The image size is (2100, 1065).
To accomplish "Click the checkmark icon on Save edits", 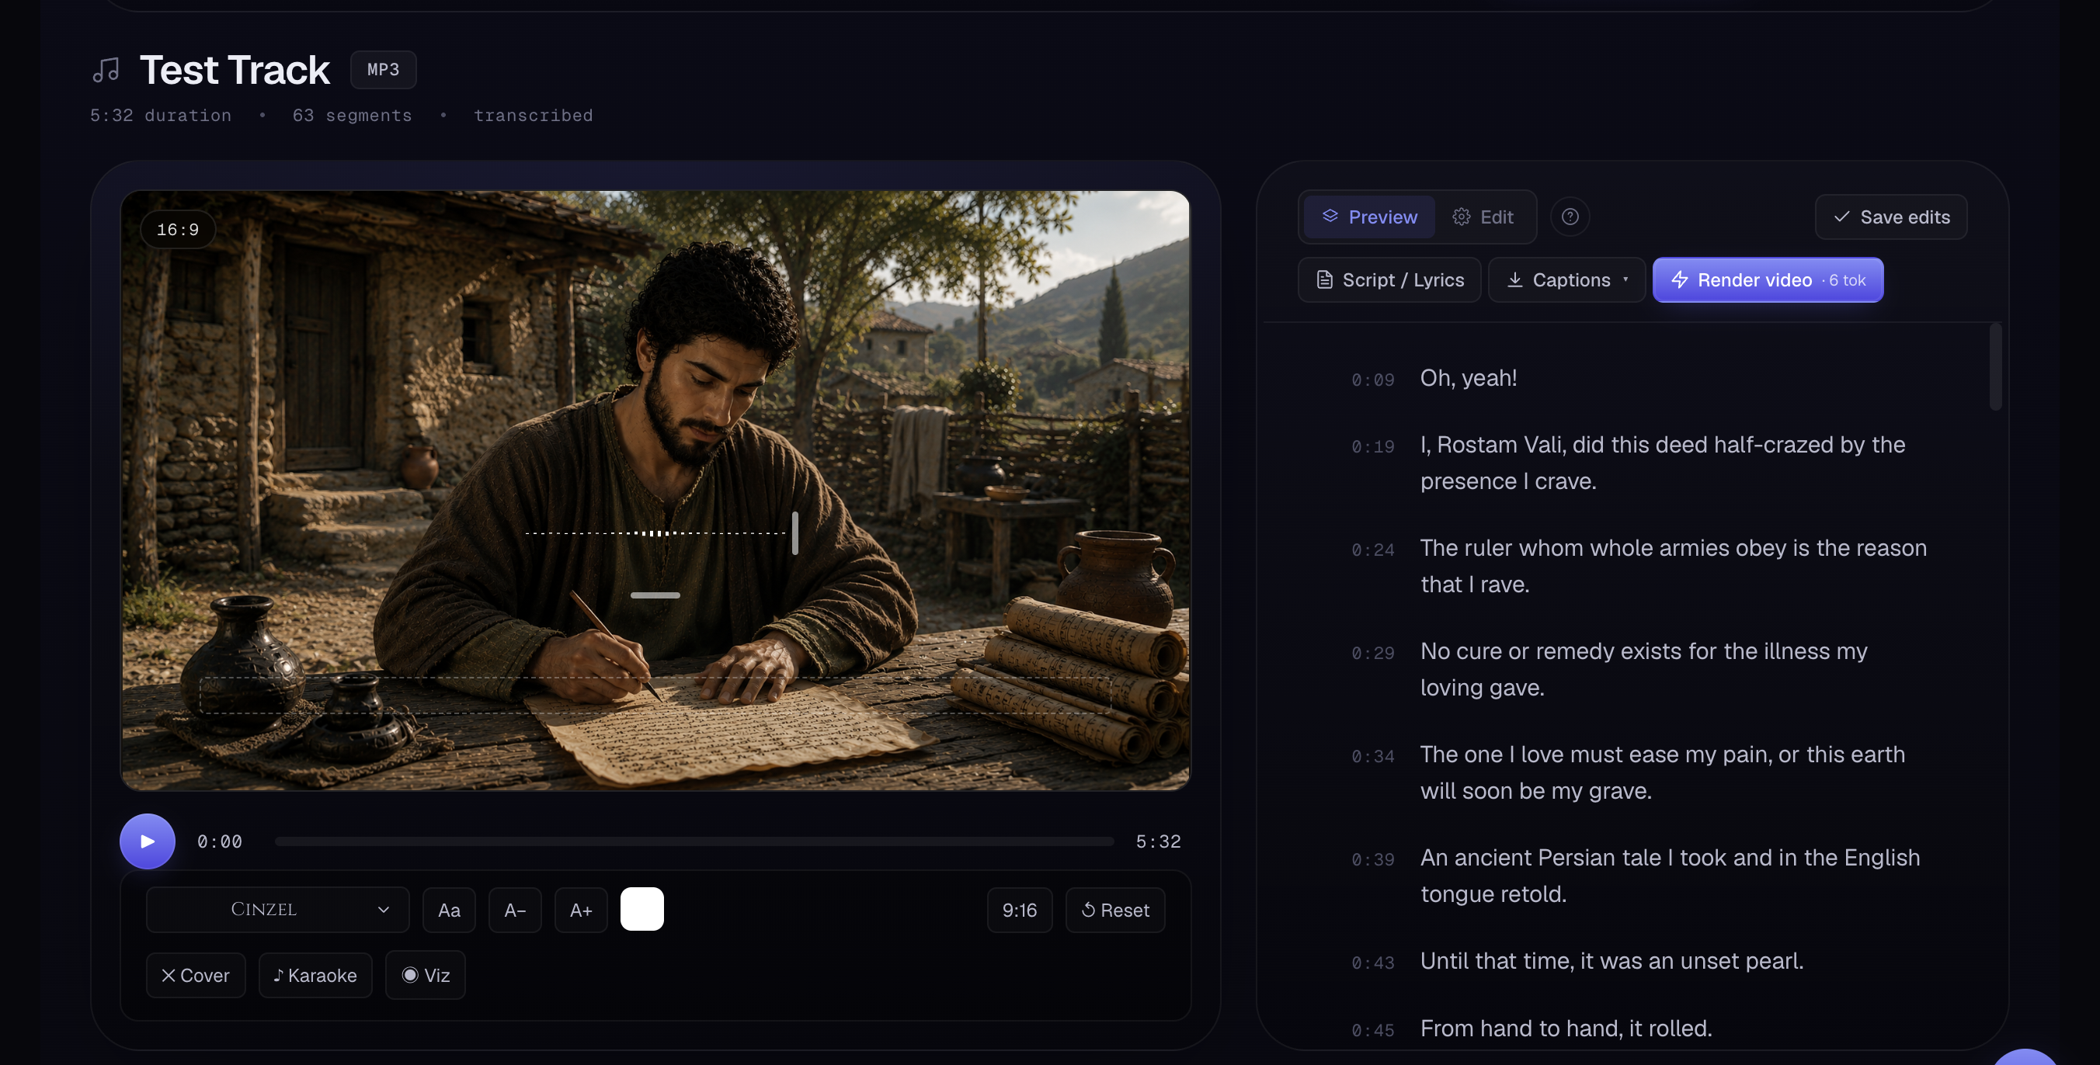I will (1841, 217).
